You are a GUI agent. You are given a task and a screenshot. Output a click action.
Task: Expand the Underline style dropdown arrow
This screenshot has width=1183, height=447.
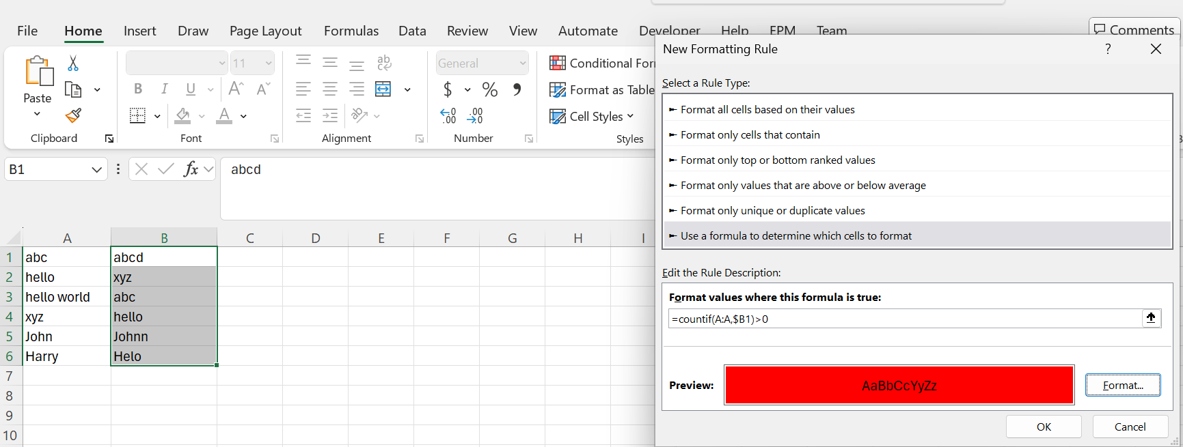[x=210, y=89]
